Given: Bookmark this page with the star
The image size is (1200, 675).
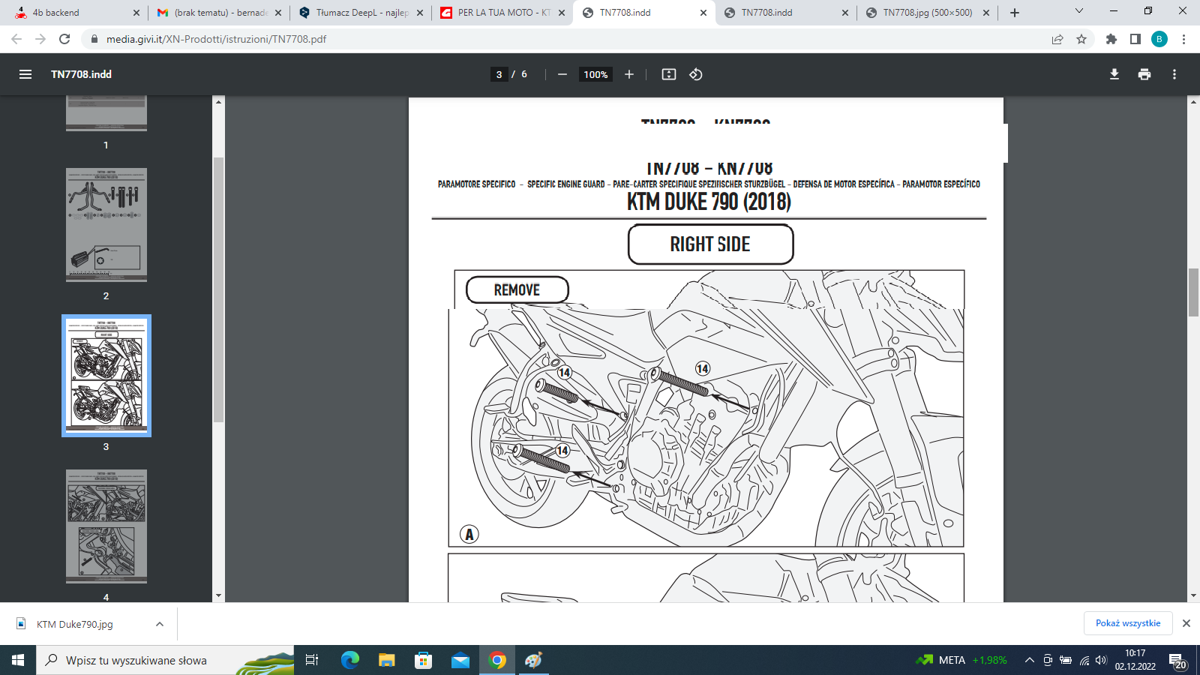Looking at the screenshot, I should [x=1081, y=39].
